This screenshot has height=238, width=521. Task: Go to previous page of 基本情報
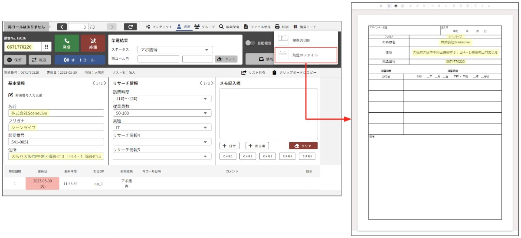point(94,83)
